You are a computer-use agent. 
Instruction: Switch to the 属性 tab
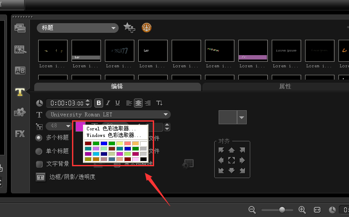point(285,87)
